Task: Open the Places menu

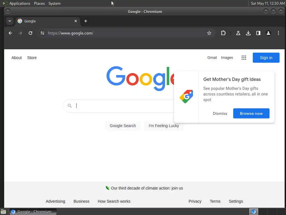Action: tap(39, 3)
